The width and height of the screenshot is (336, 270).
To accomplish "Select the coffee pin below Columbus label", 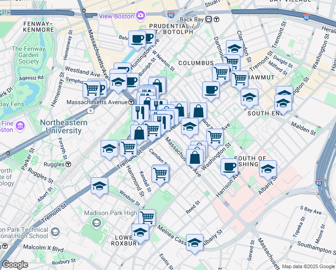I will [x=211, y=91].
